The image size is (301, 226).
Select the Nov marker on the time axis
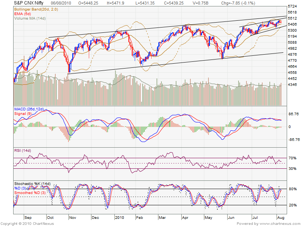[73, 218]
